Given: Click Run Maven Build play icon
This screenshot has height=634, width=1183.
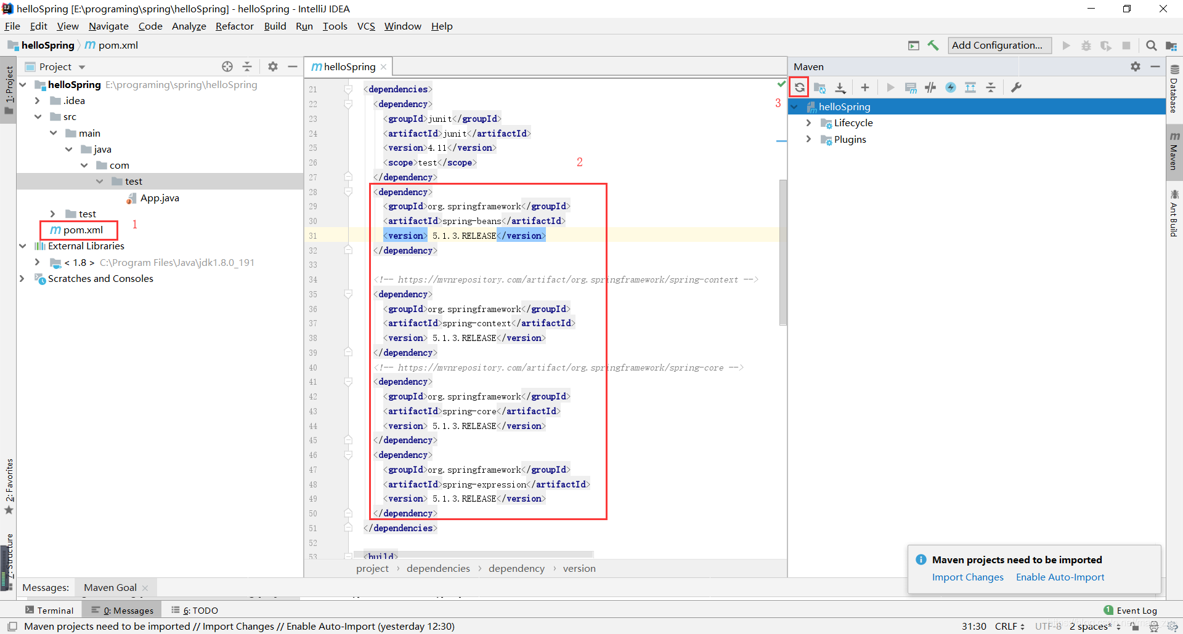Looking at the screenshot, I should click(890, 87).
